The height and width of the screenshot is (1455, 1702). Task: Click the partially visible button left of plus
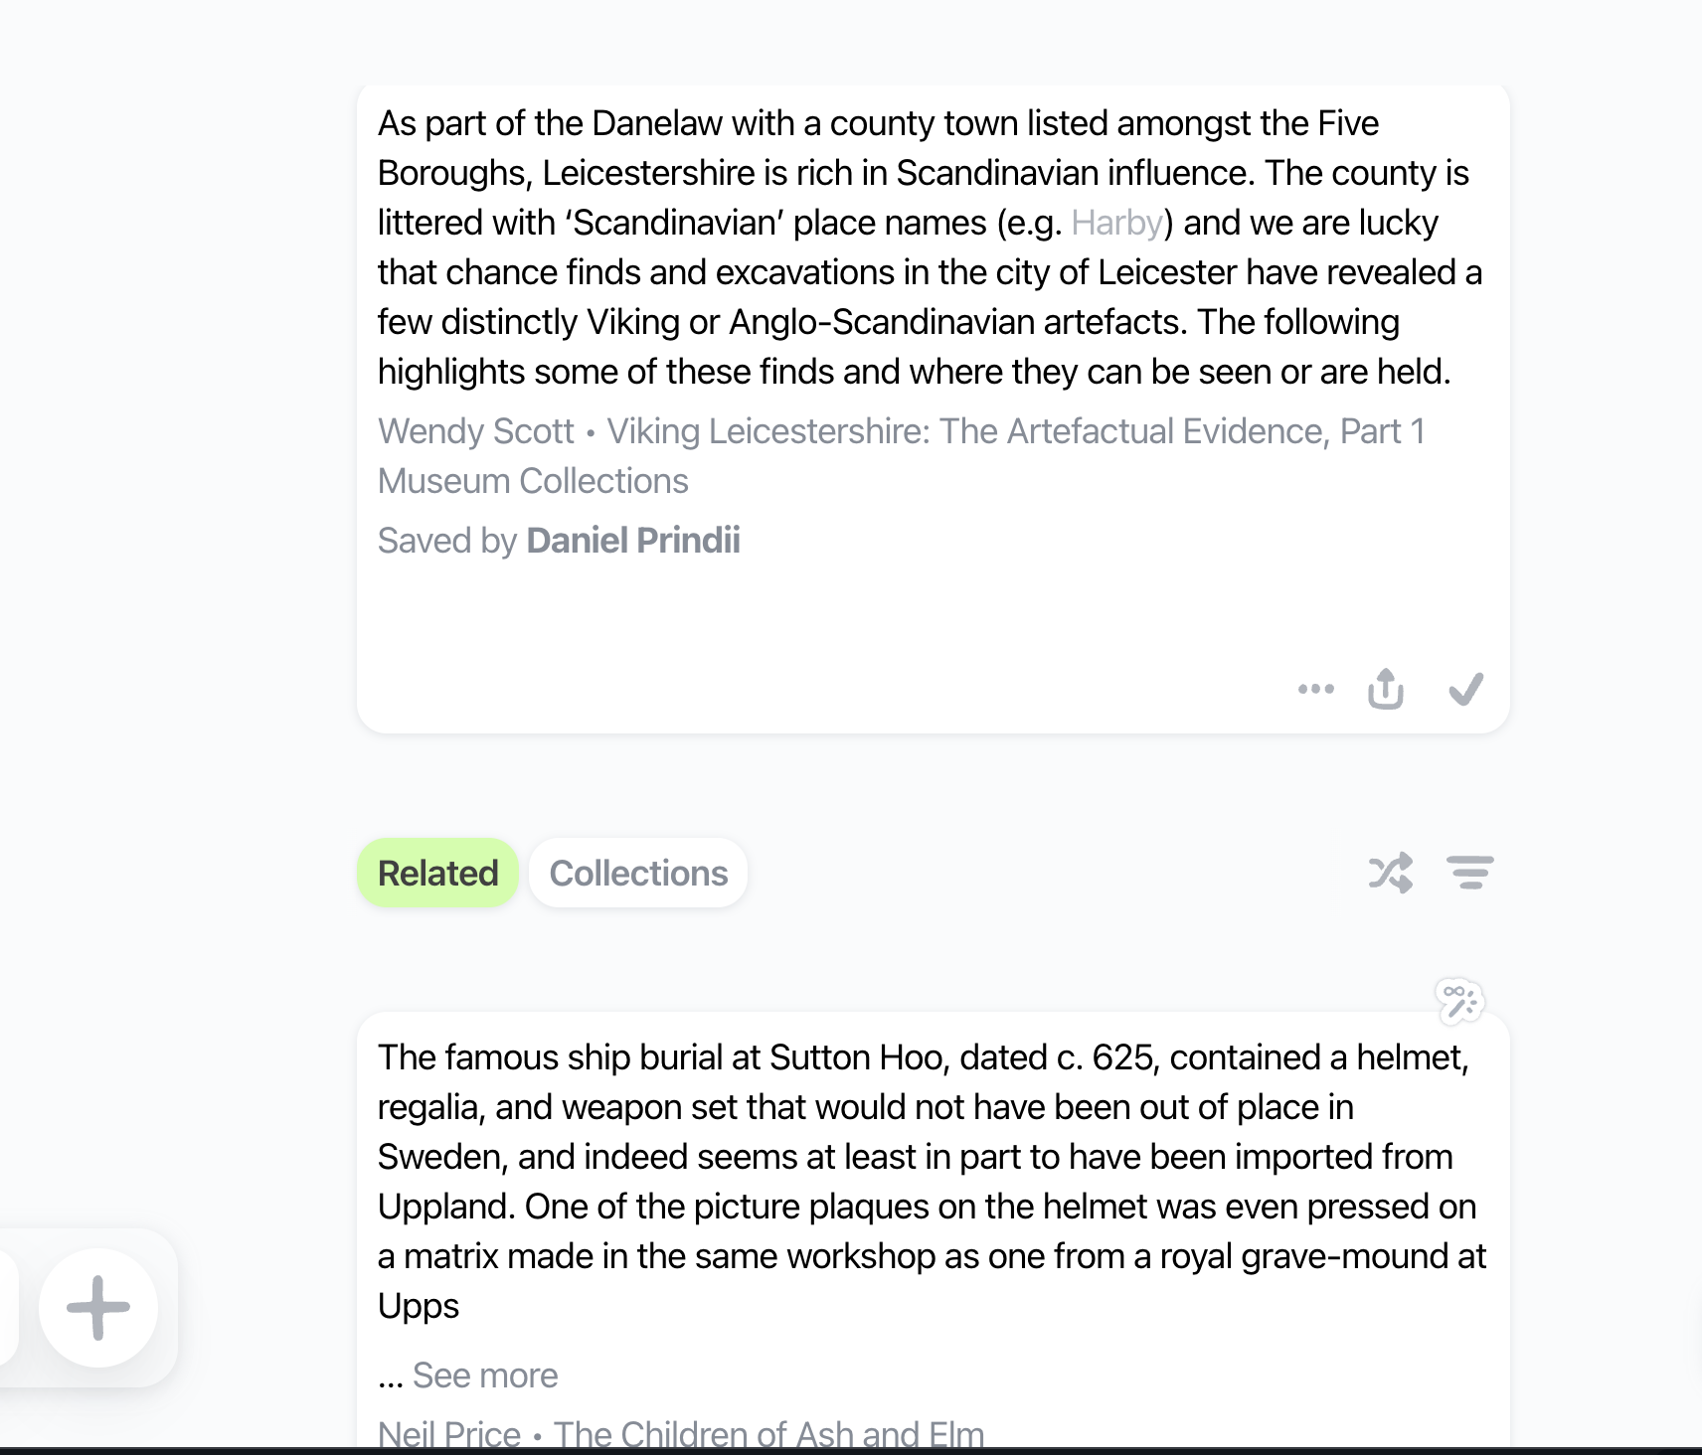pos(8,1307)
